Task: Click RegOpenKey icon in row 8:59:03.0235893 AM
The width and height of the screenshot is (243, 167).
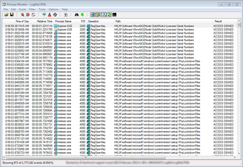Action: point(88,47)
